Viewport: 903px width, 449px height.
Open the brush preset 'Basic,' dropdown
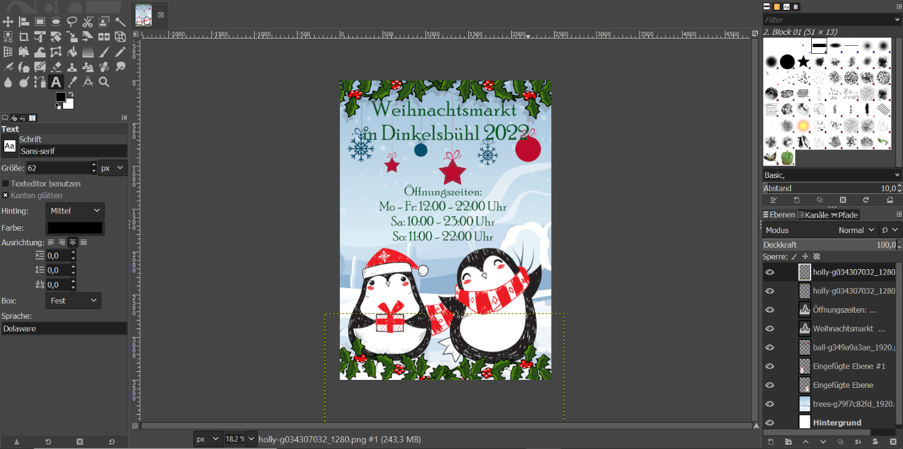click(x=832, y=175)
